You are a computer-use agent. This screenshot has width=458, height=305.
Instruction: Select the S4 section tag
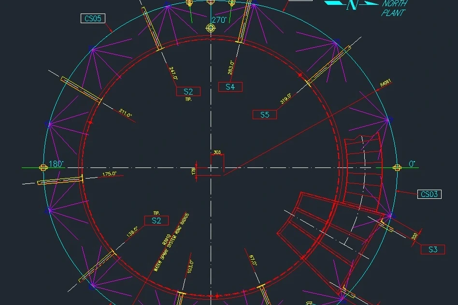230,87
